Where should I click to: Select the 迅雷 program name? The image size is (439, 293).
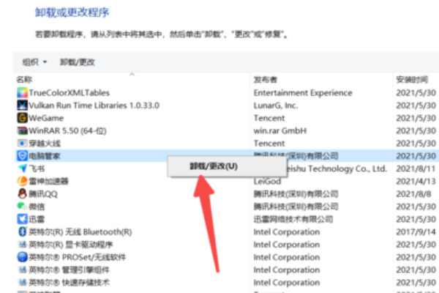37,219
